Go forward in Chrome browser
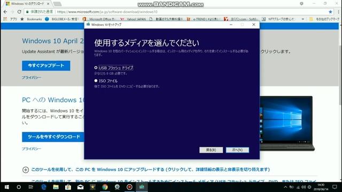Viewport: 342px width, 192px height. coord(12,12)
